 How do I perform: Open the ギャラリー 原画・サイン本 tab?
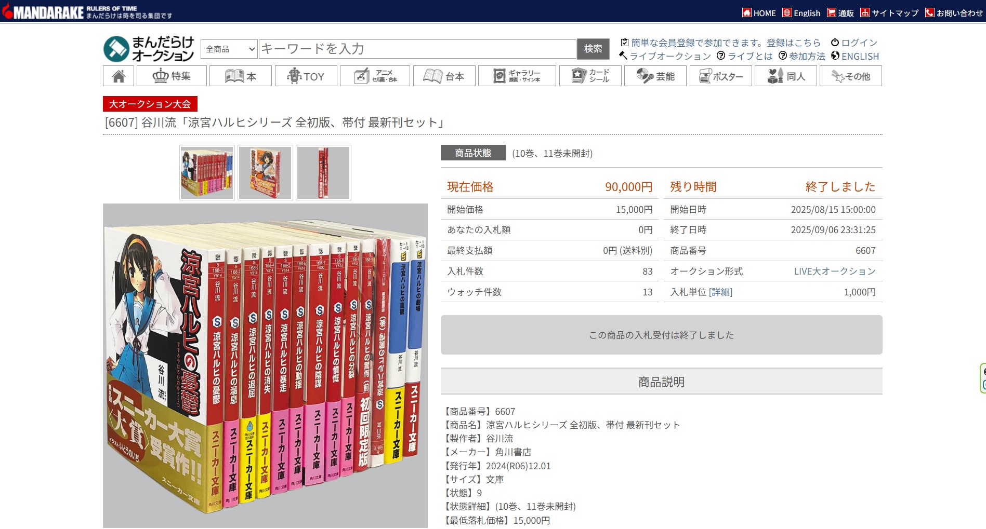click(x=517, y=76)
